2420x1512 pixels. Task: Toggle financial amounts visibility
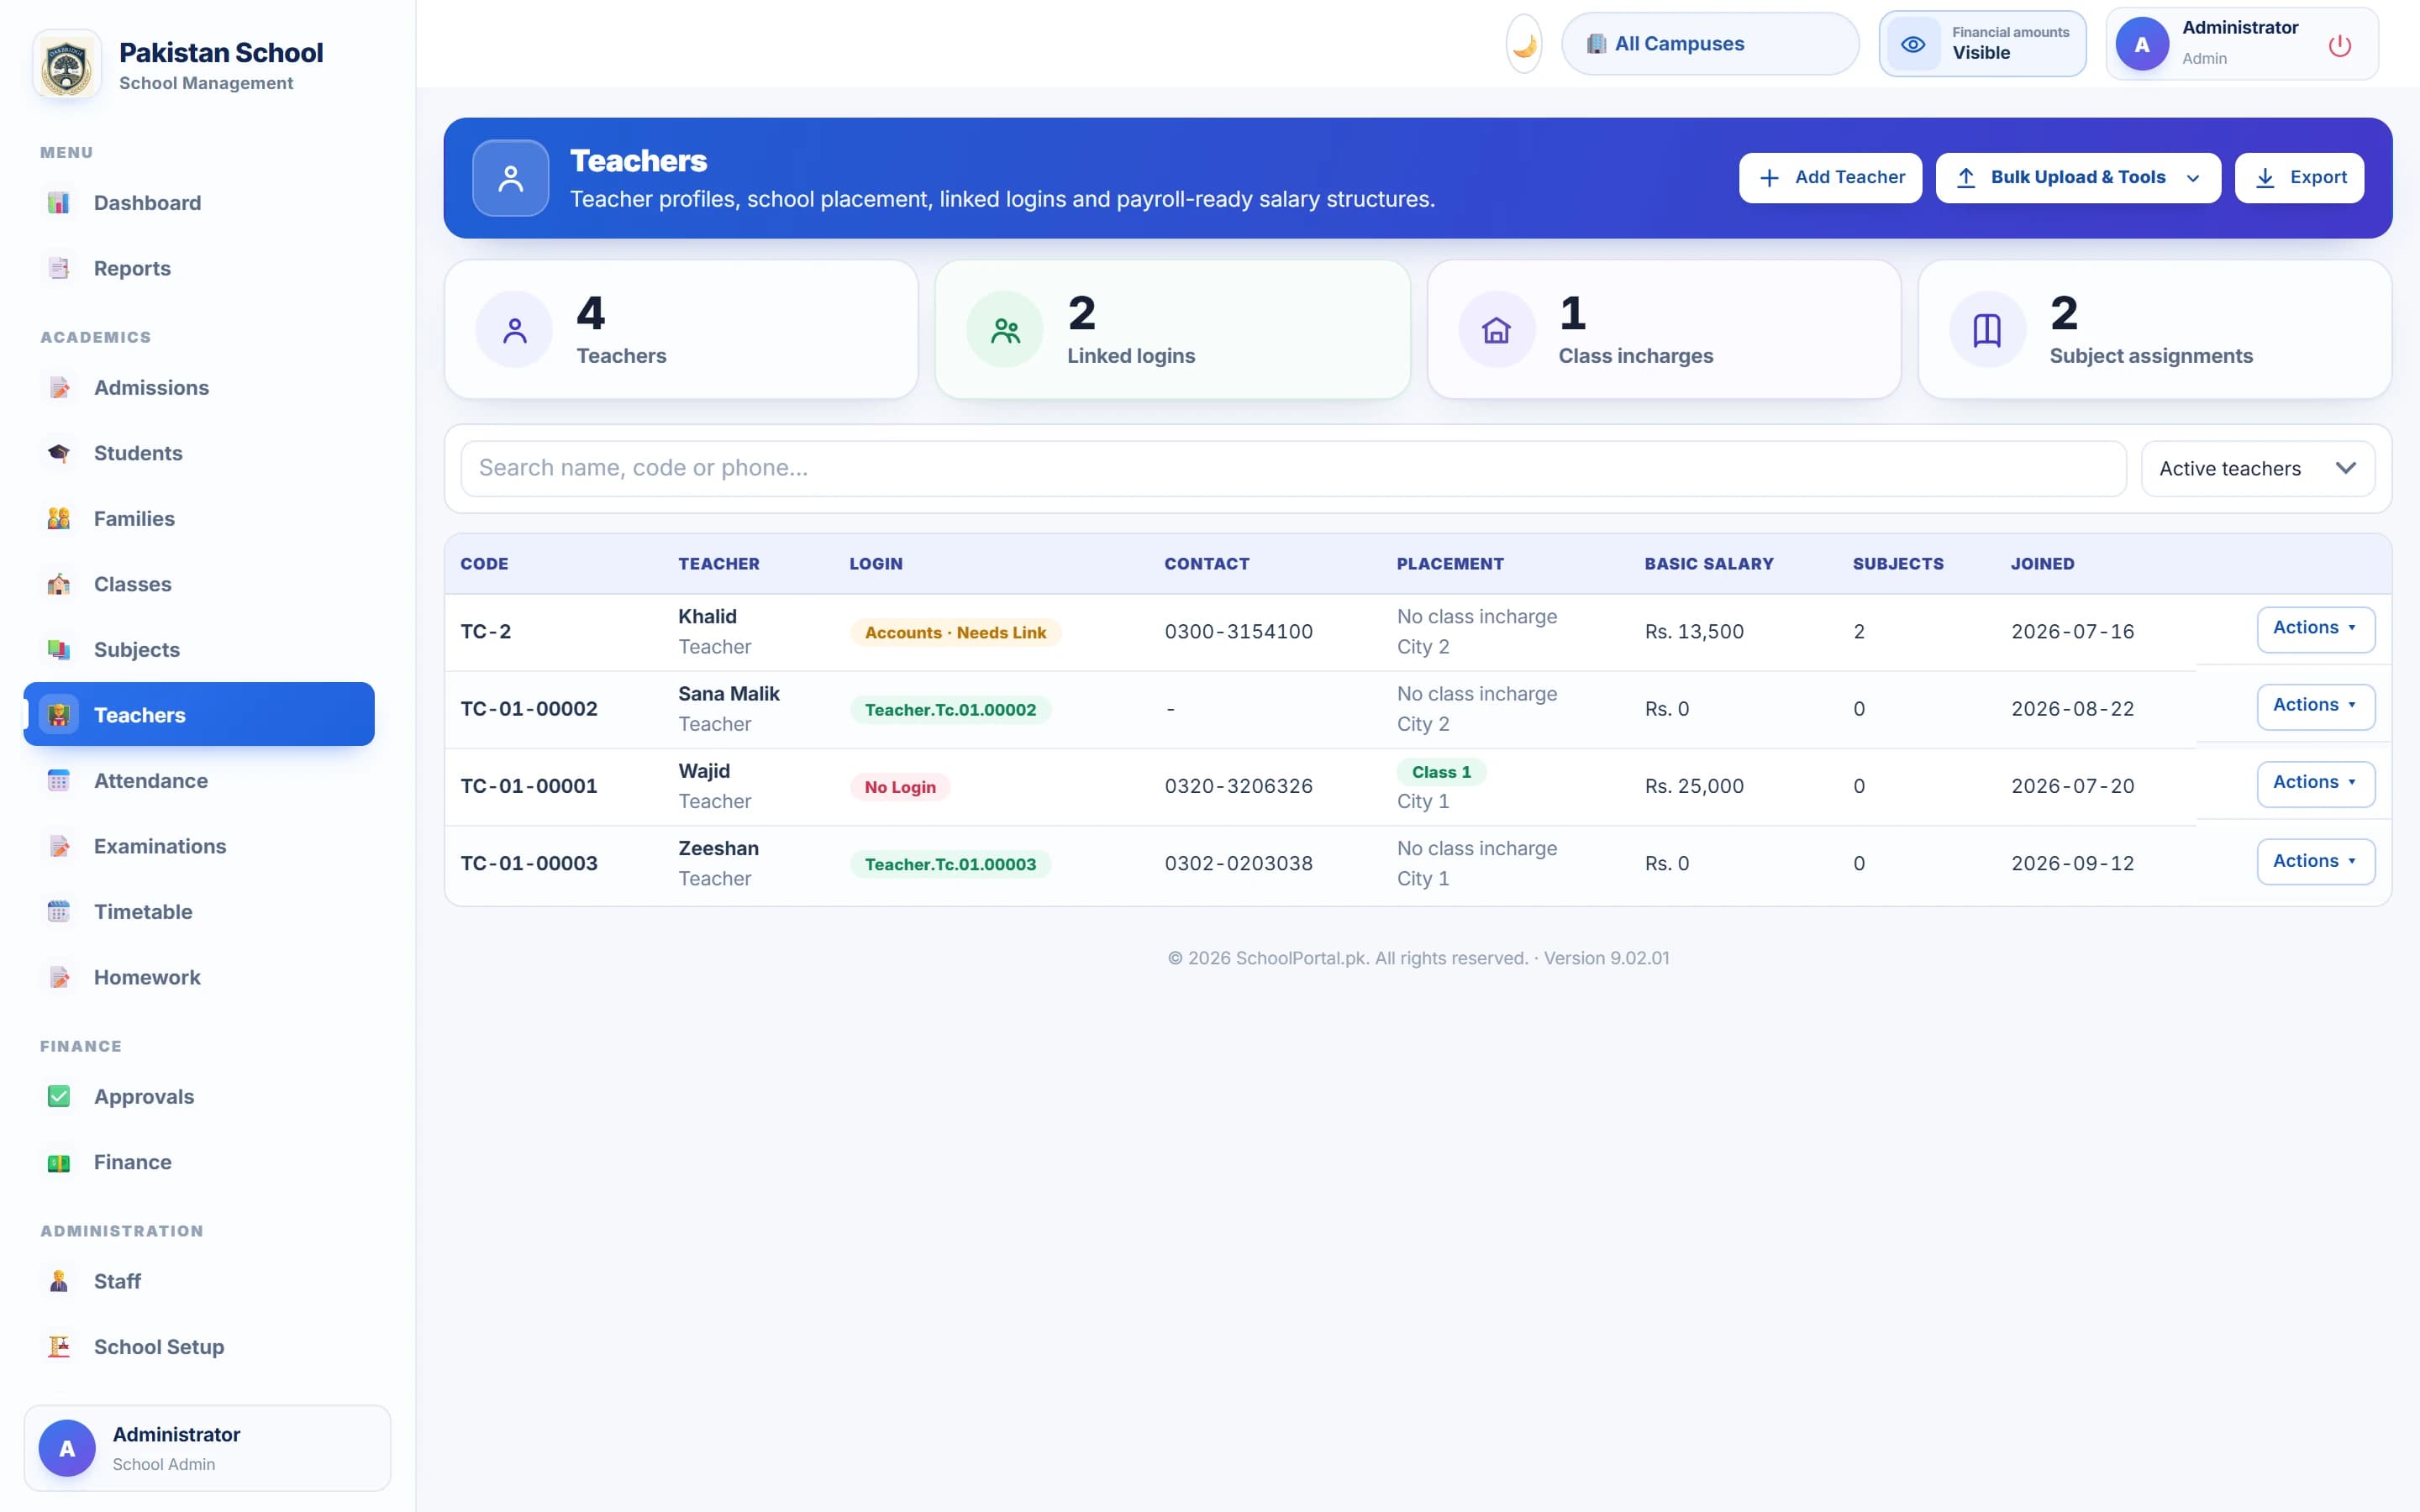[1982, 44]
